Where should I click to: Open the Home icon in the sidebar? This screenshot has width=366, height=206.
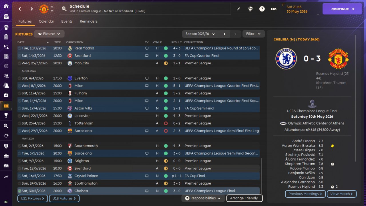click(x=6, y=6)
